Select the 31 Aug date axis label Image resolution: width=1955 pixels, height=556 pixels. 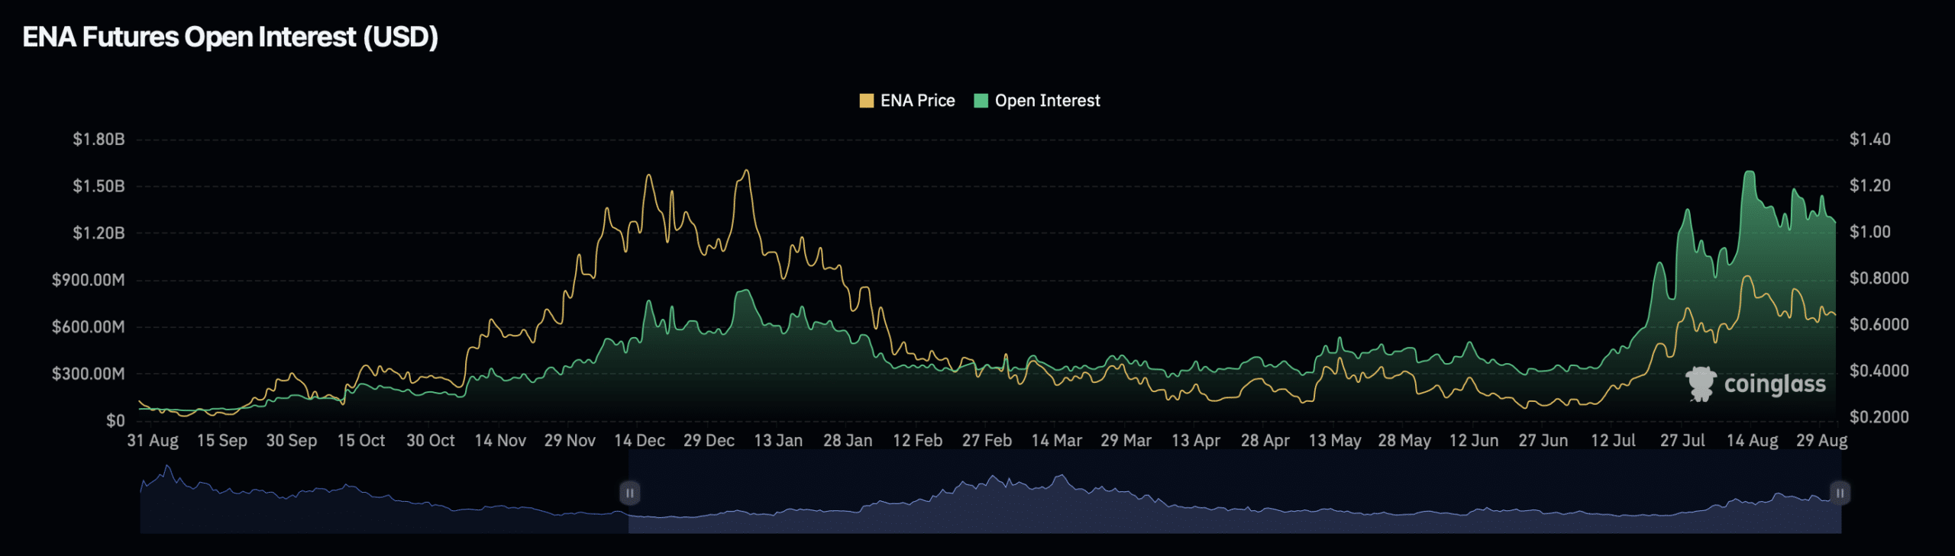(x=153, y=441)
